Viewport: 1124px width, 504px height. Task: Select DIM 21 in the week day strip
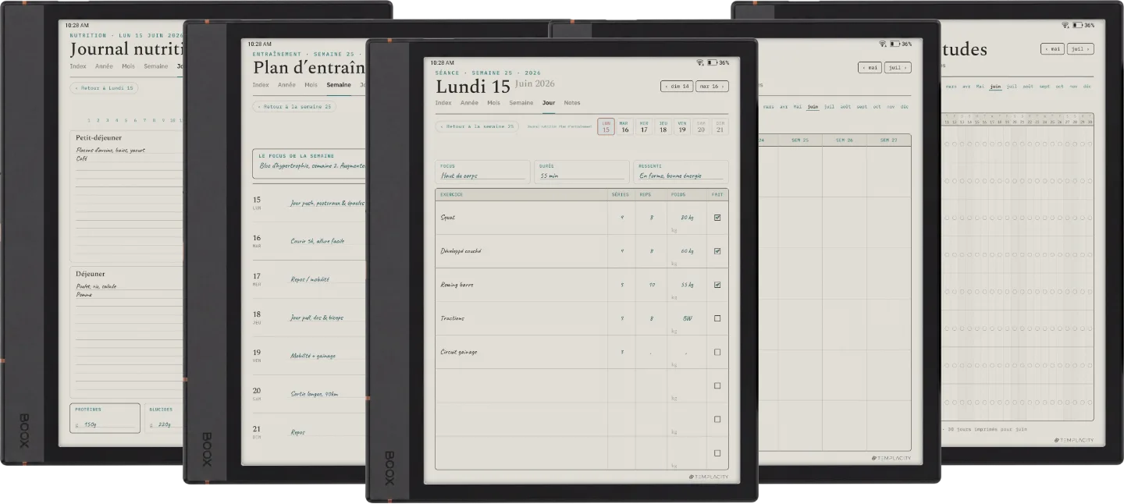pyautogui.click(x=720, y=126)
